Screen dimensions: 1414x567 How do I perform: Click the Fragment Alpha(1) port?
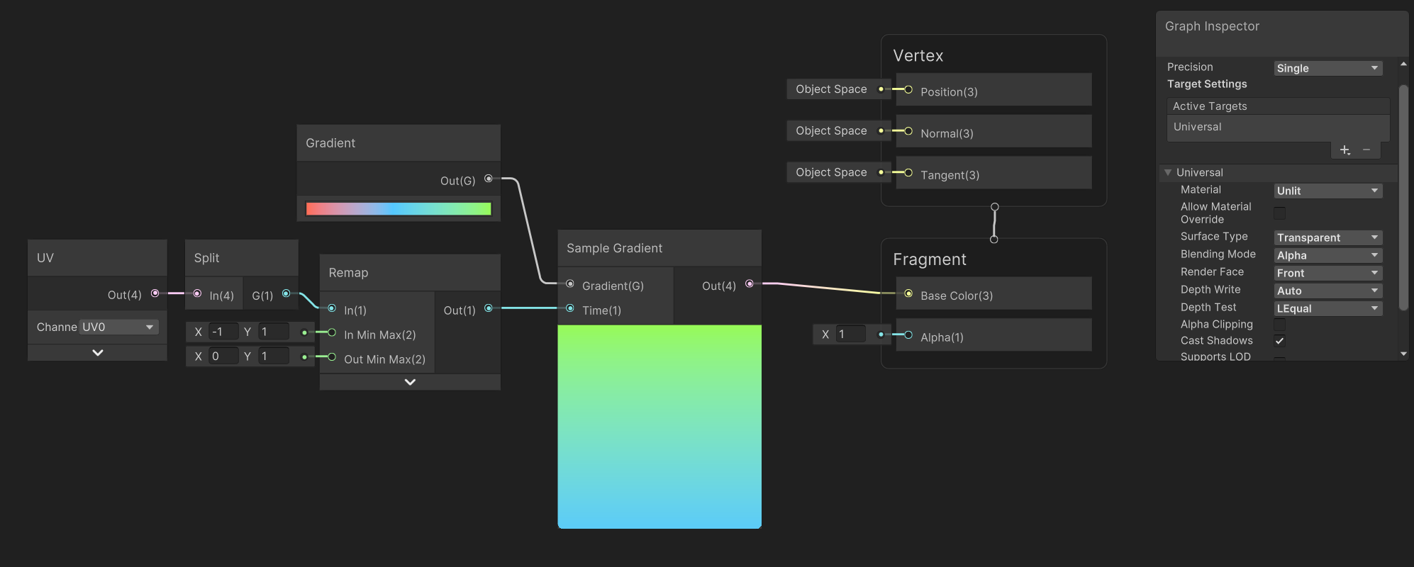908,335
